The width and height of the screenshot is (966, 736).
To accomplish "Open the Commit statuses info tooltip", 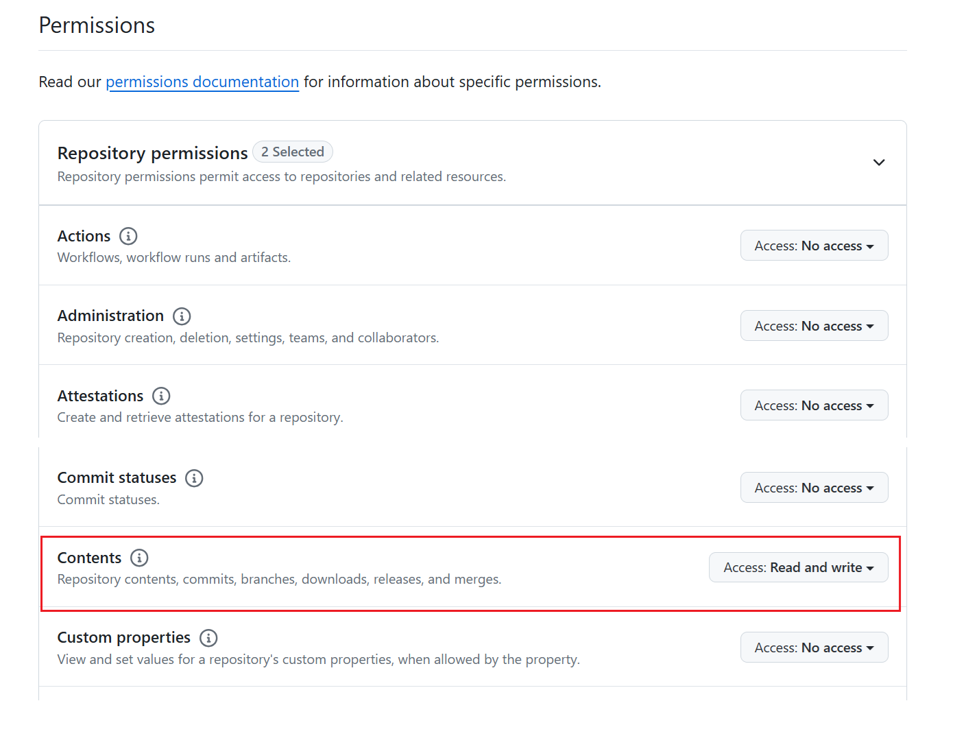I will point(194,478).
